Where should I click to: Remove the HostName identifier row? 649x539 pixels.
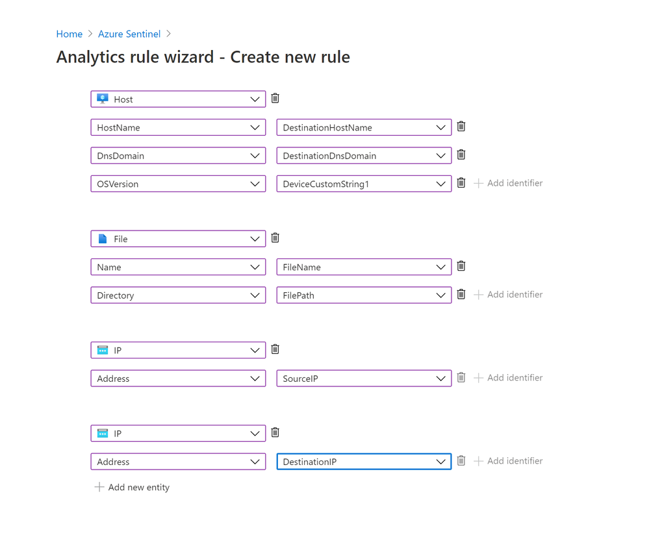click(461, 127)
